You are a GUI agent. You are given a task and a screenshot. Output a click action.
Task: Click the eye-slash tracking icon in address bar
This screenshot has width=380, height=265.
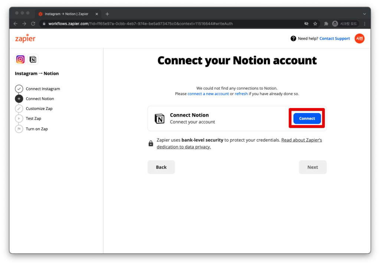[306, 24]
